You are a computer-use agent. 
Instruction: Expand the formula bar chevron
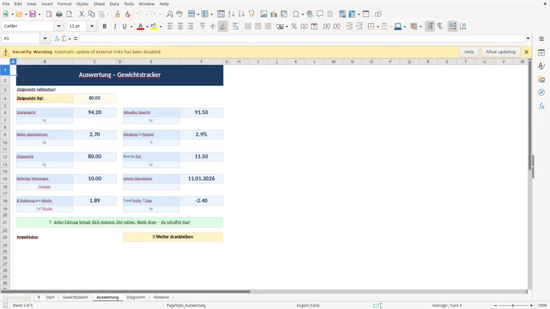click(x=528, y=38)
